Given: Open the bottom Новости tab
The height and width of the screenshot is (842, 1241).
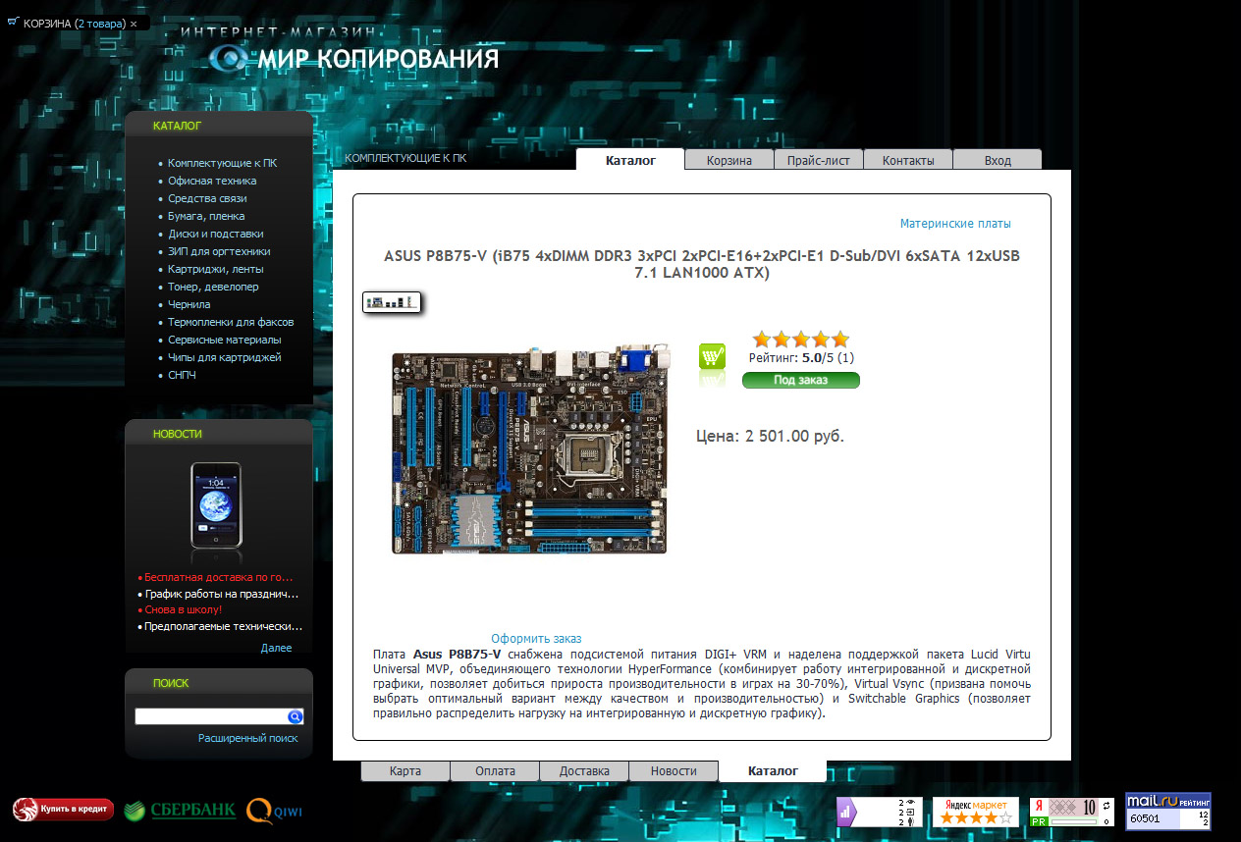Looking at the screenshot, I should point(674,771).
